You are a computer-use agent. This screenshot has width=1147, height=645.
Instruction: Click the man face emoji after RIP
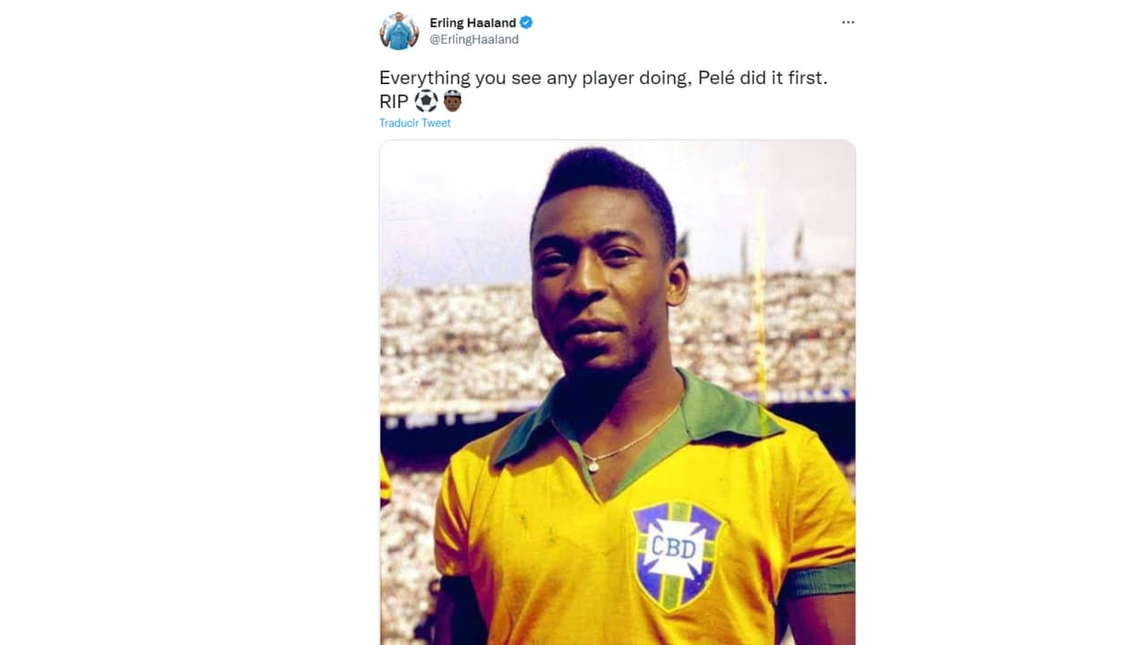[453, 101]
